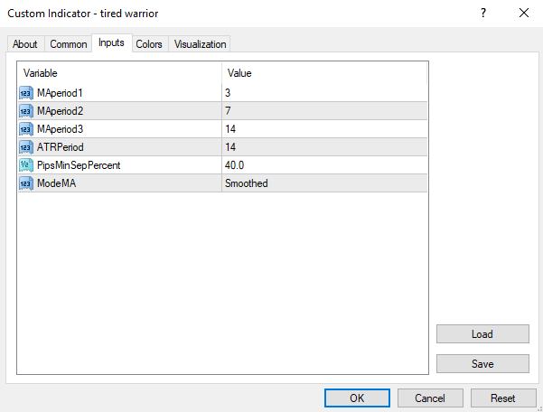Click the Value column header

point(324,73)
